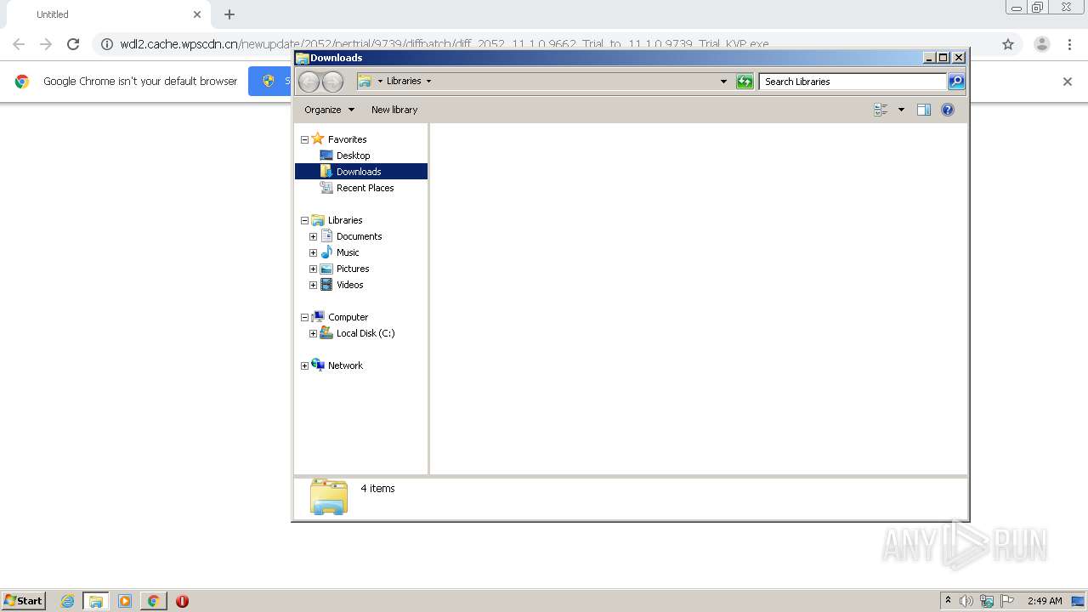The height and width of the screenshot is (612, 1088).
Task: Click Windows Explorer taskbar icon
Action: [x=96, y=601]
